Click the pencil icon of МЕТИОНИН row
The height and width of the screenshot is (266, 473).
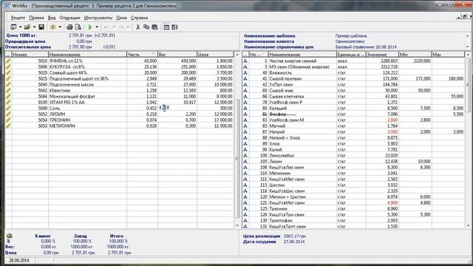click(x=8, y=126)
